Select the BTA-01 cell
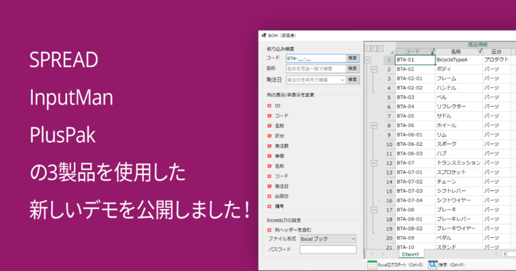 (x=415, y=60)
